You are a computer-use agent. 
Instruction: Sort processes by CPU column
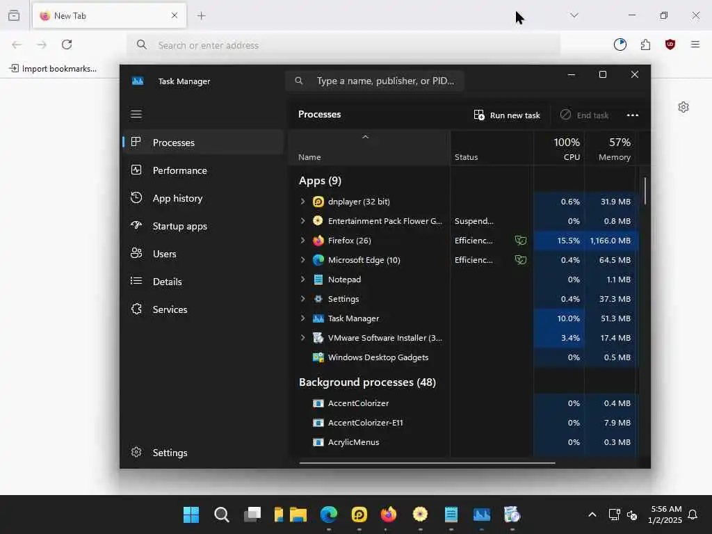coord(559,149)
